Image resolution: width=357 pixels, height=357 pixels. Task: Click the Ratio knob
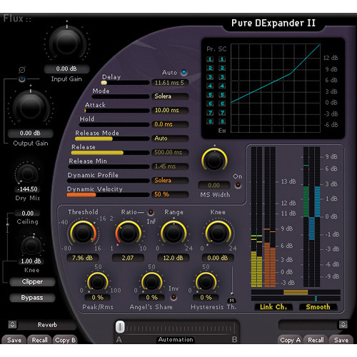129,233
